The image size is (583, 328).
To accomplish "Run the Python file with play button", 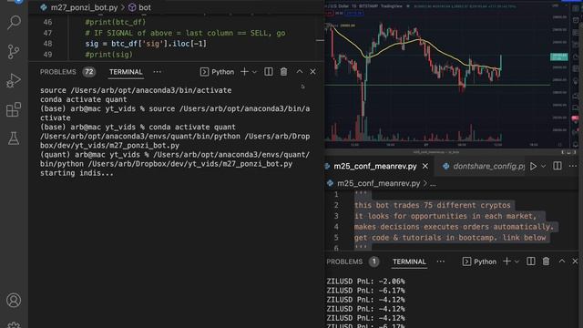I will pyautogui.click(x=533, y=166).
